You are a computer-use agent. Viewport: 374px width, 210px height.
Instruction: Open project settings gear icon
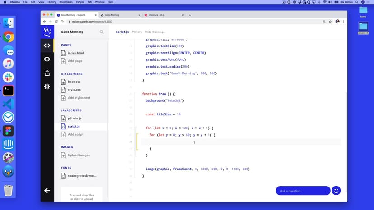[x=47, y=87]
